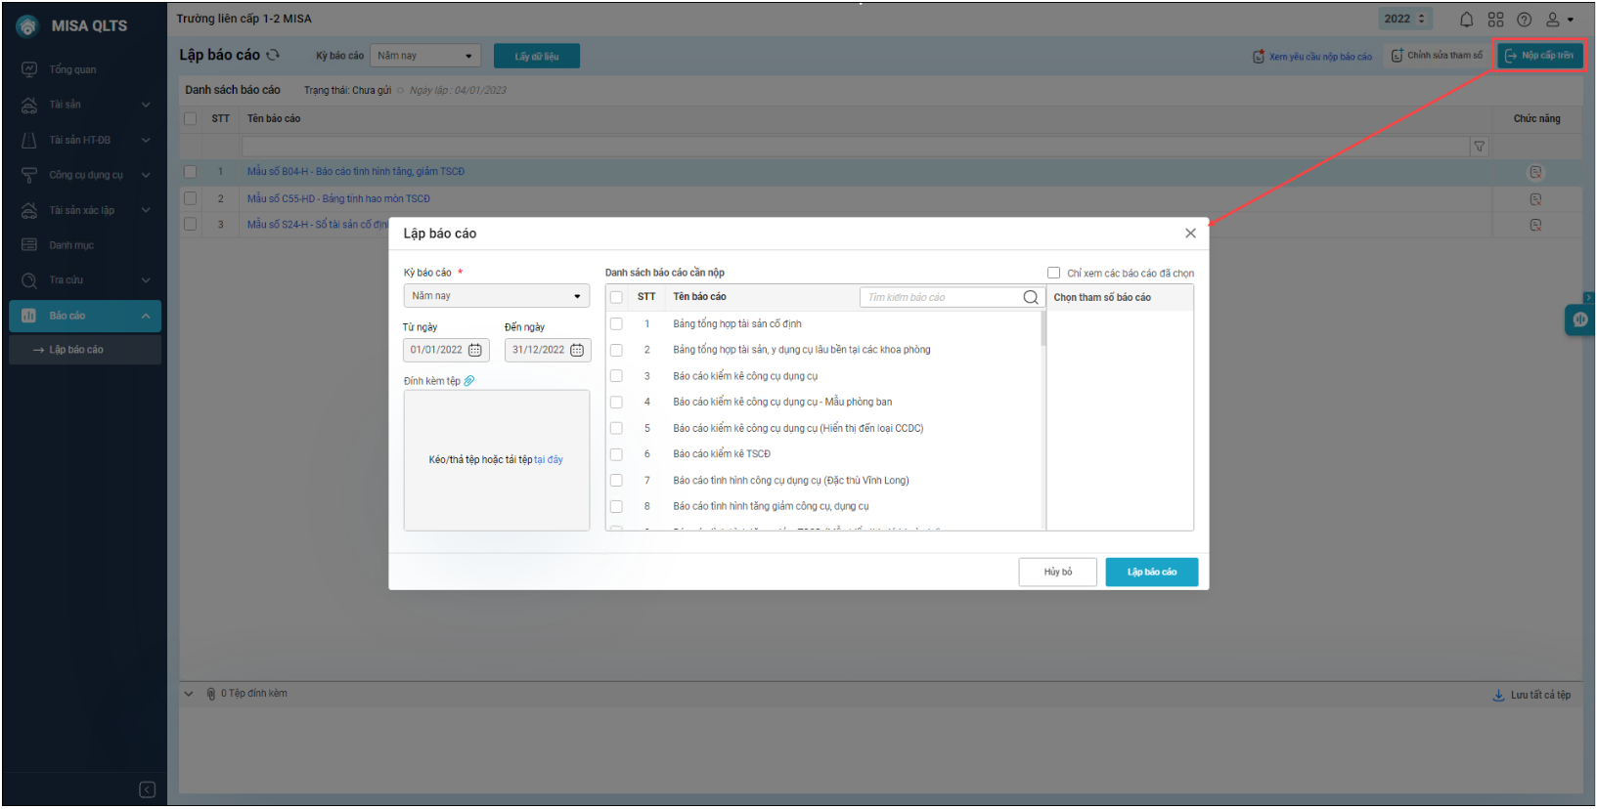This screenshot has height=809, width=1597.
Task: Click the Tổng quan sidebar icon
Action: pyautogui.click(x=29, y=69)
